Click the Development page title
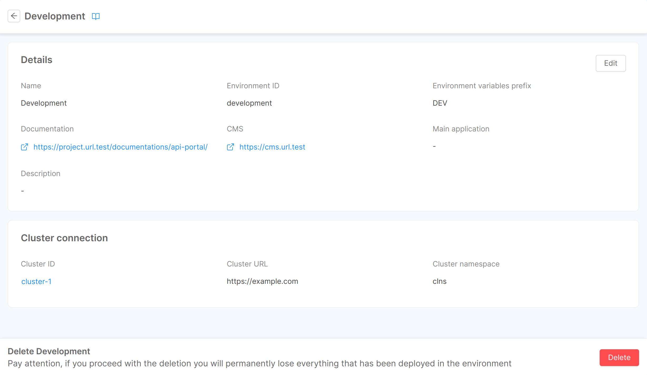Image resolution: width=647 pixels, height=375 pixels. pyautogui.click(x=55, y=16)
